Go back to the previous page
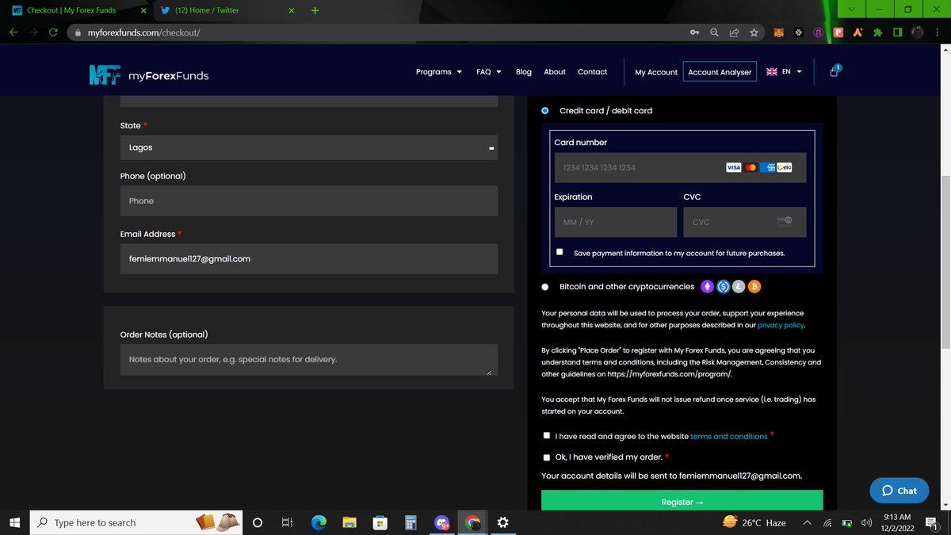 click(13, 32)
